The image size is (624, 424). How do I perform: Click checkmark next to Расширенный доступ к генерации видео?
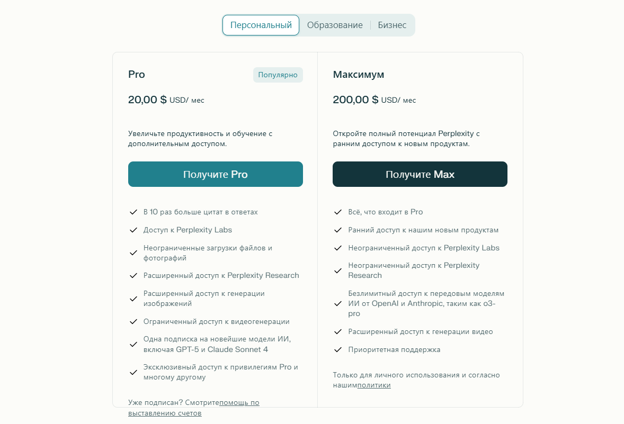click(x=338, y=332)
